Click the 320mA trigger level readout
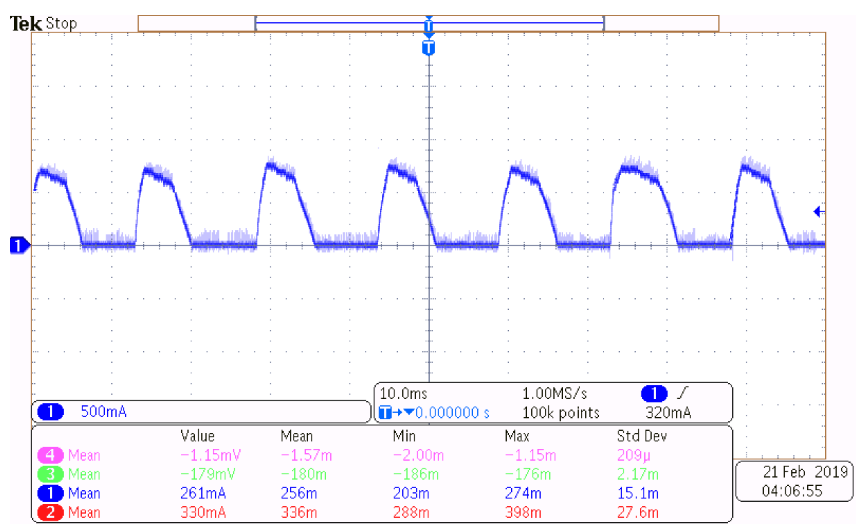 pos(668,413)
